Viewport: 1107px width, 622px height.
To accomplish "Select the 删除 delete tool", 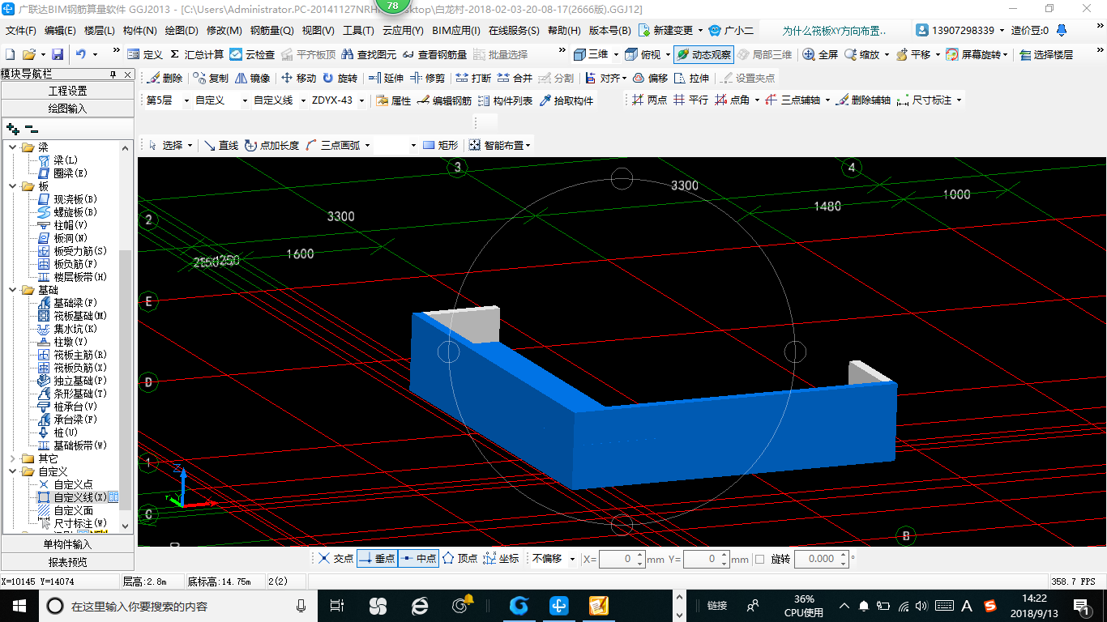I will click(165, 78).
